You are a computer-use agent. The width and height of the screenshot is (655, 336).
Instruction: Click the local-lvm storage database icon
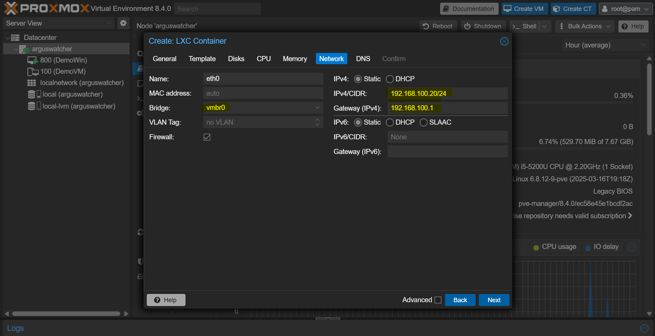click(x=31, y=106)
